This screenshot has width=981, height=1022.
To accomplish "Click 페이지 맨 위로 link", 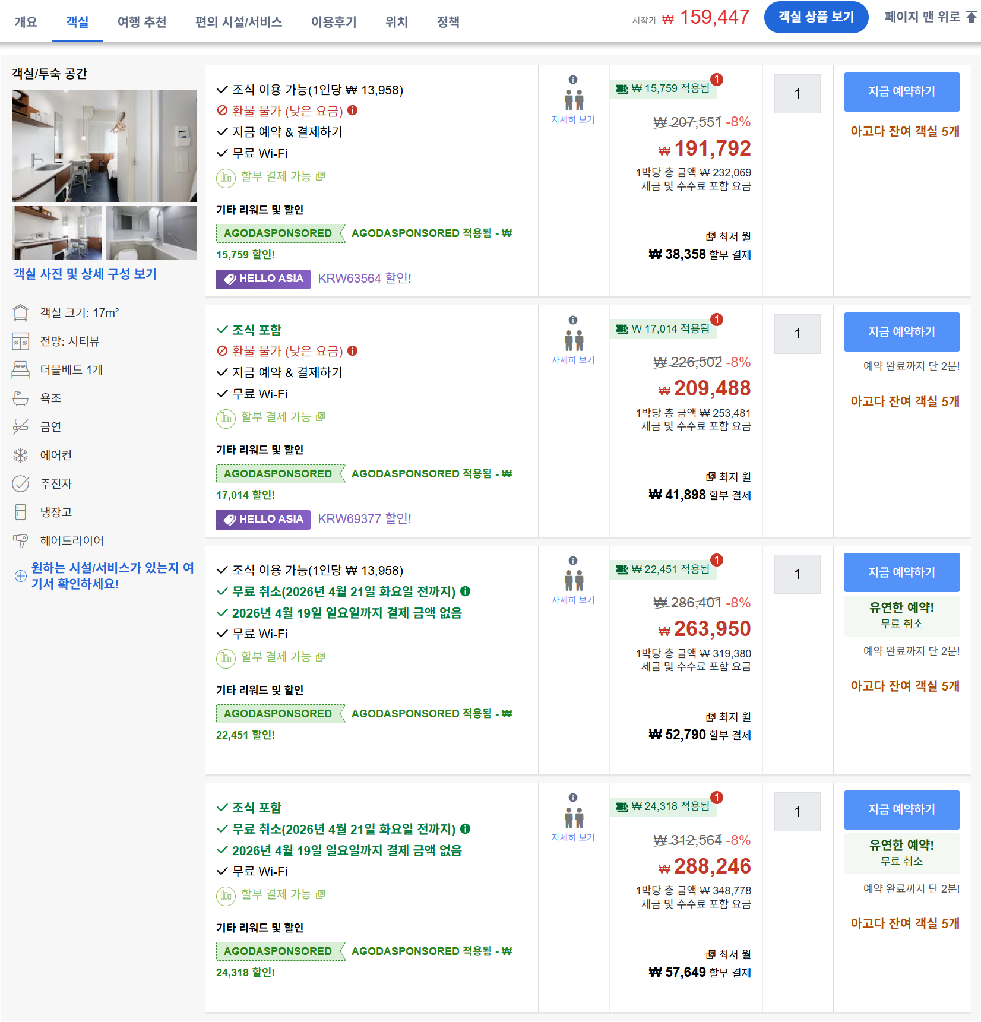I will (x=922, y=17).
